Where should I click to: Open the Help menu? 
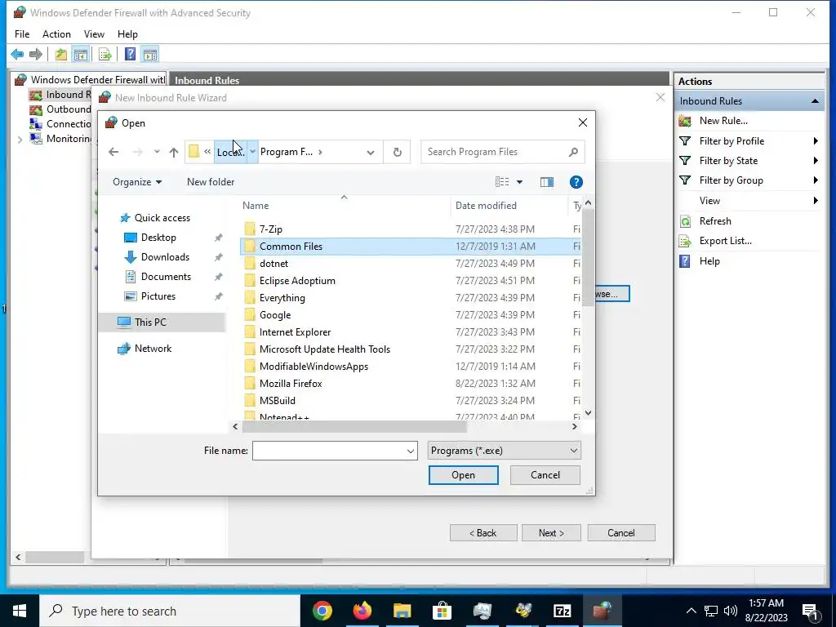coord(127,34)
